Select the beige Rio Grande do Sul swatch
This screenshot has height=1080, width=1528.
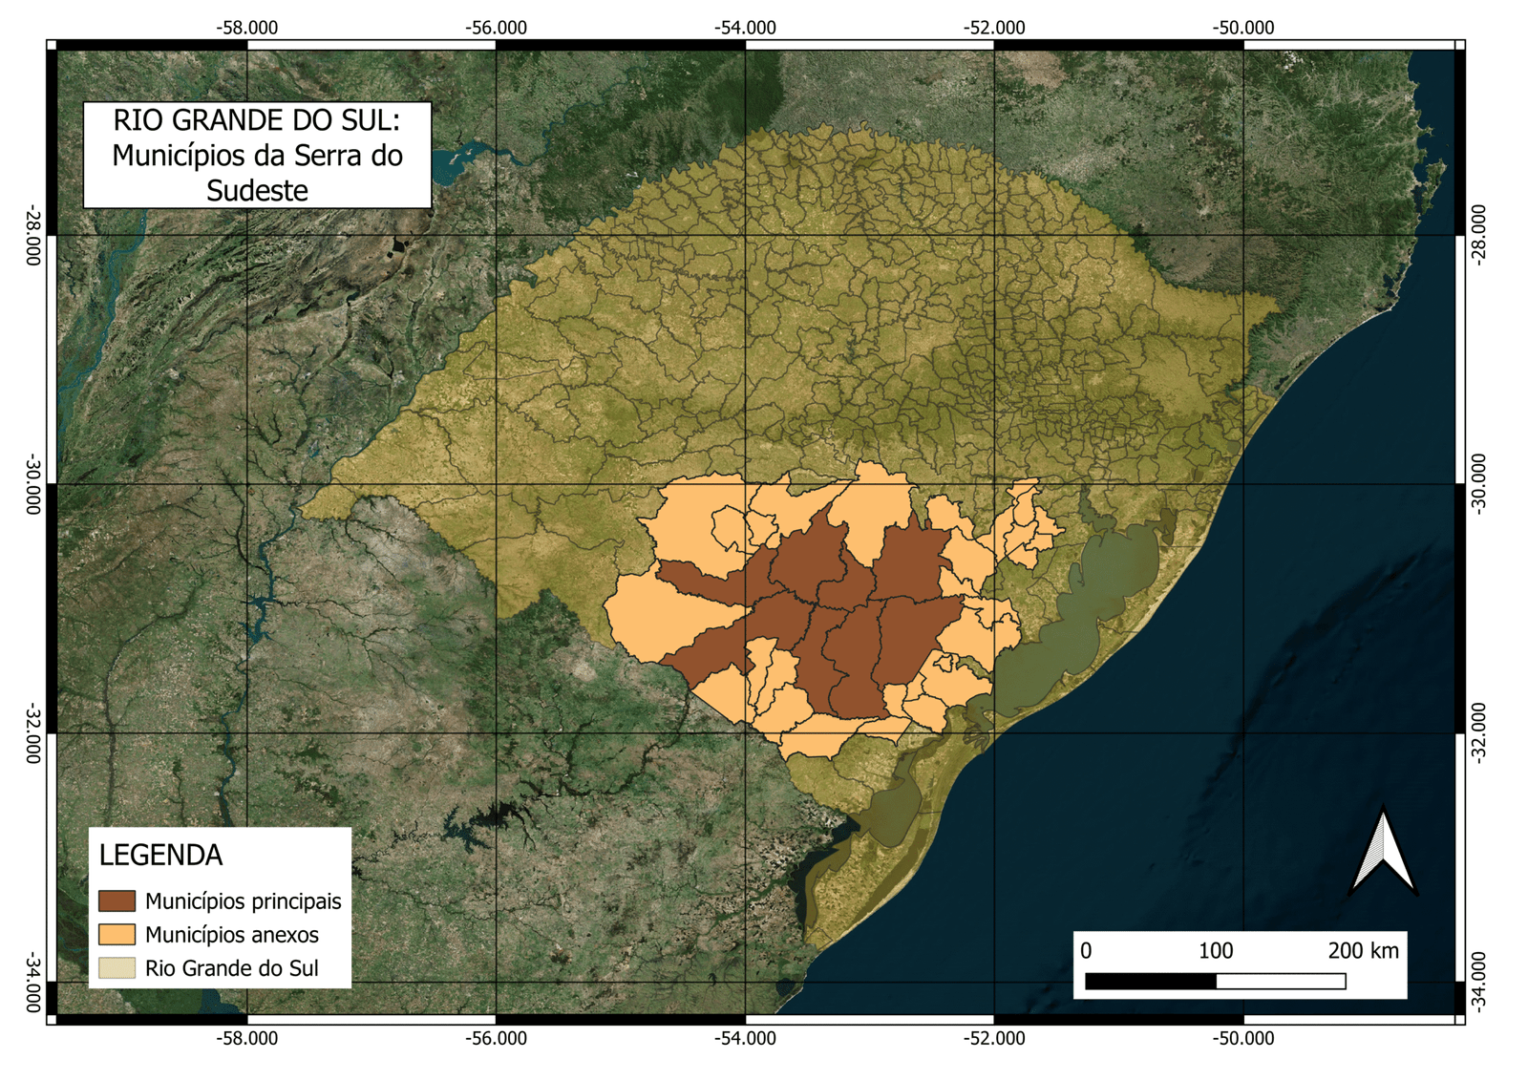pyautogui.click(x=117, y=967)
